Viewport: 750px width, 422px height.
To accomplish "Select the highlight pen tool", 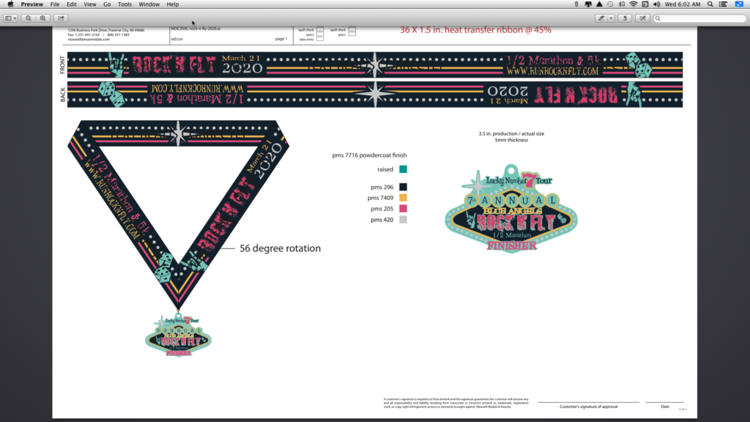I will pyautogui.click(x=601, y=18).
